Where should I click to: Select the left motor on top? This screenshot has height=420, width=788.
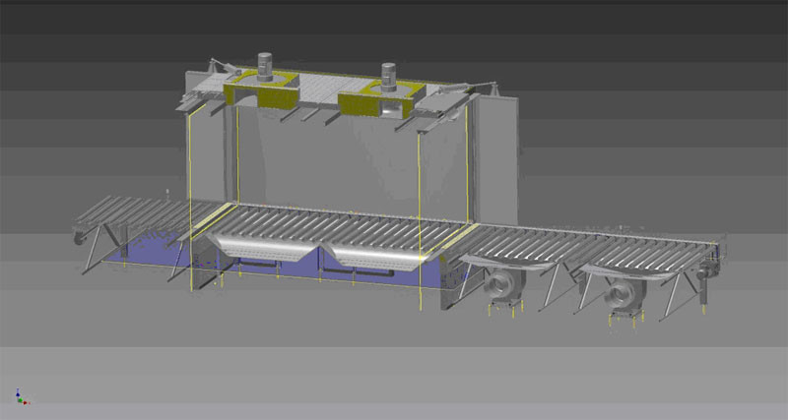tap(265, 65)
